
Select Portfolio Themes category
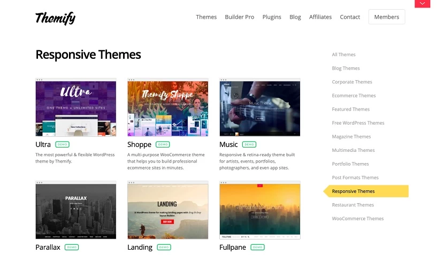coord(350,164)
